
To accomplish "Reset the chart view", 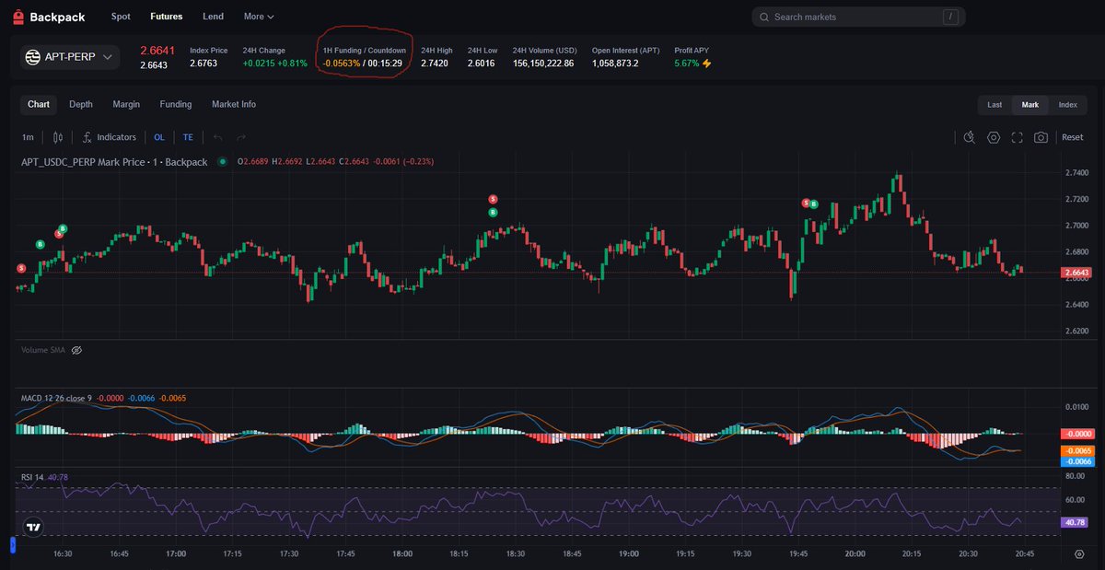I will tap(1073, 137).
